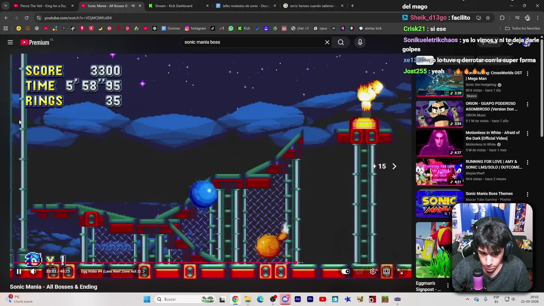Open Windows Start menu

tap(147, 299)
